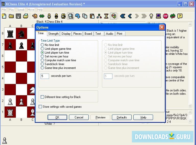Viewport: 196px width, 145px height.
Task: Click the floppy disk Save icon
Action: click(18, 16)
